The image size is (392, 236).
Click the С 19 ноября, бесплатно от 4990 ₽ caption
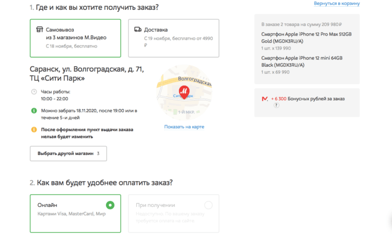179,42
